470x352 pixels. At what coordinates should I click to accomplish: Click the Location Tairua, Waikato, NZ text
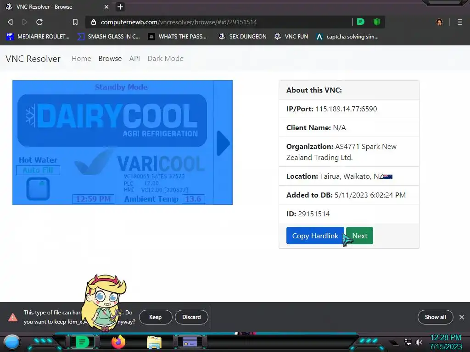coord(339,176)
